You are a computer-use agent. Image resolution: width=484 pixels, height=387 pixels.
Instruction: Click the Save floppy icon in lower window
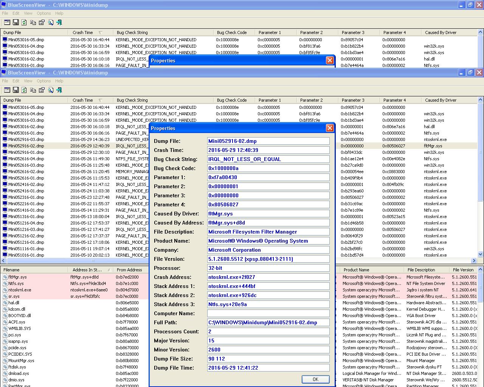(16, 90)
